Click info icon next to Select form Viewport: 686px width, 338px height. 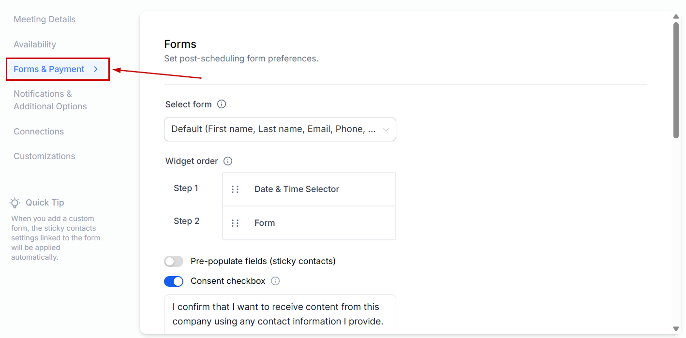(222, 104)
